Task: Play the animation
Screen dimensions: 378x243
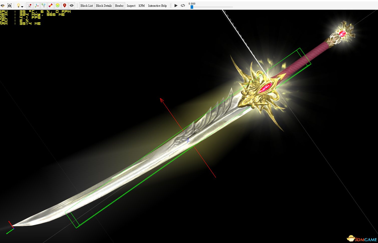Action: point(176,5)
